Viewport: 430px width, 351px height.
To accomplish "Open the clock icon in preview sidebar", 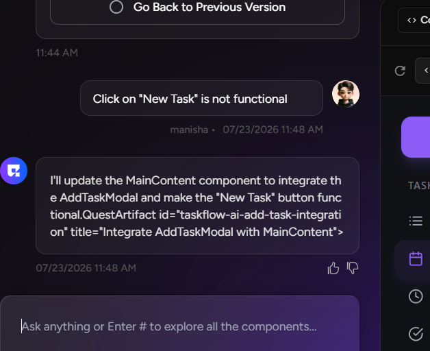I will [416, 296].
